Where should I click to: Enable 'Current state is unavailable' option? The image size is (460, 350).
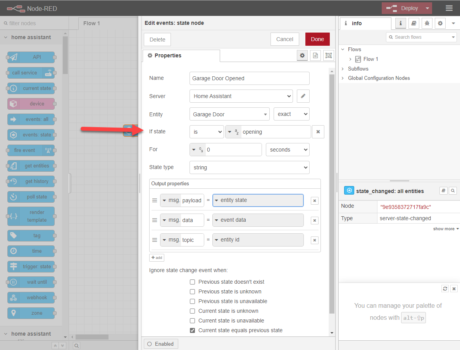[192, 321]
